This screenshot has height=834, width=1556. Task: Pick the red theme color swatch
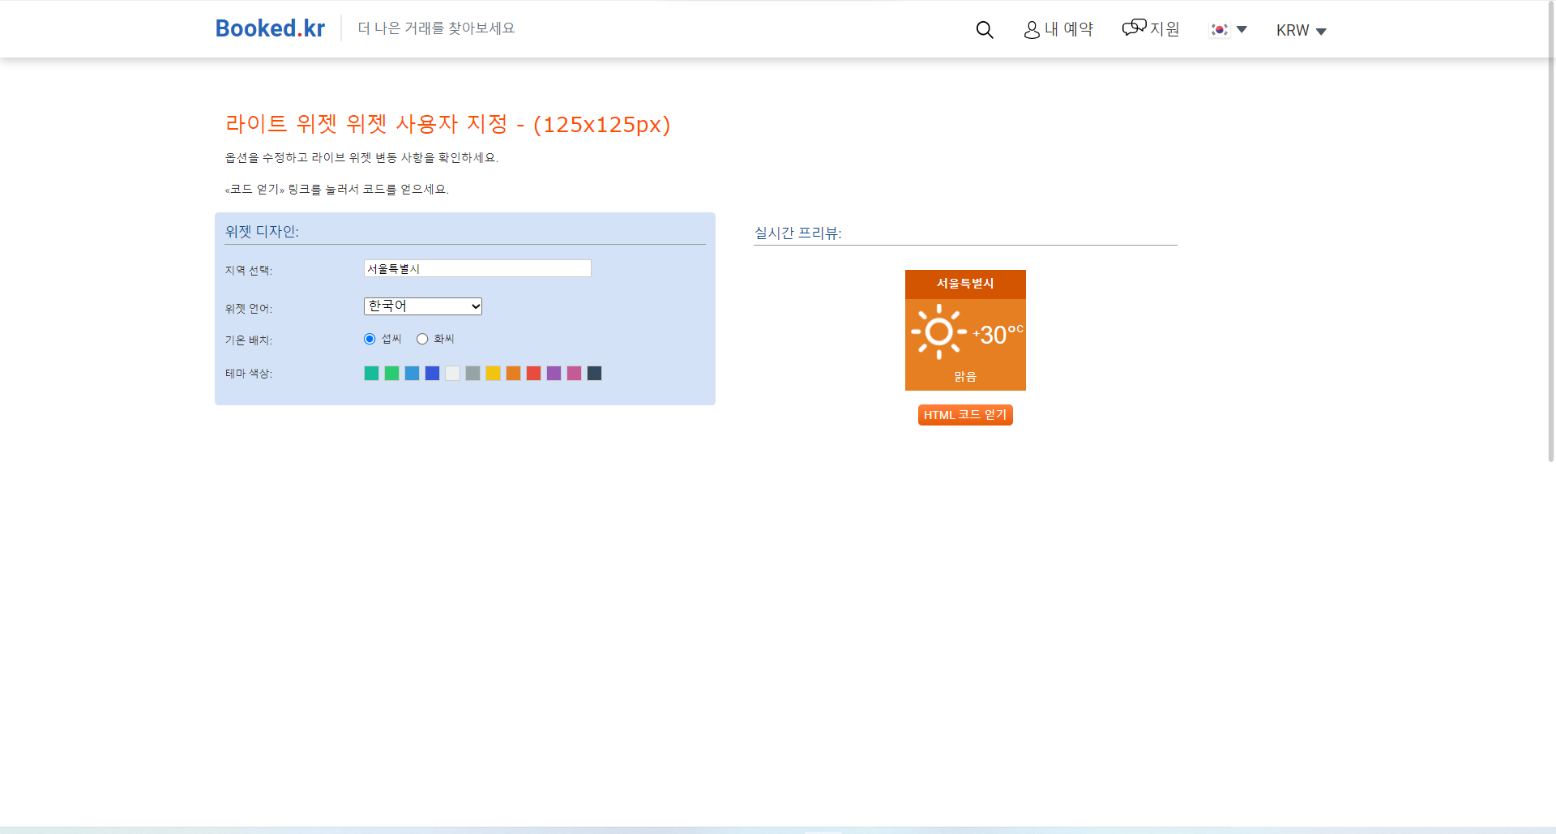pyautogui.click(x=533, y=373)
